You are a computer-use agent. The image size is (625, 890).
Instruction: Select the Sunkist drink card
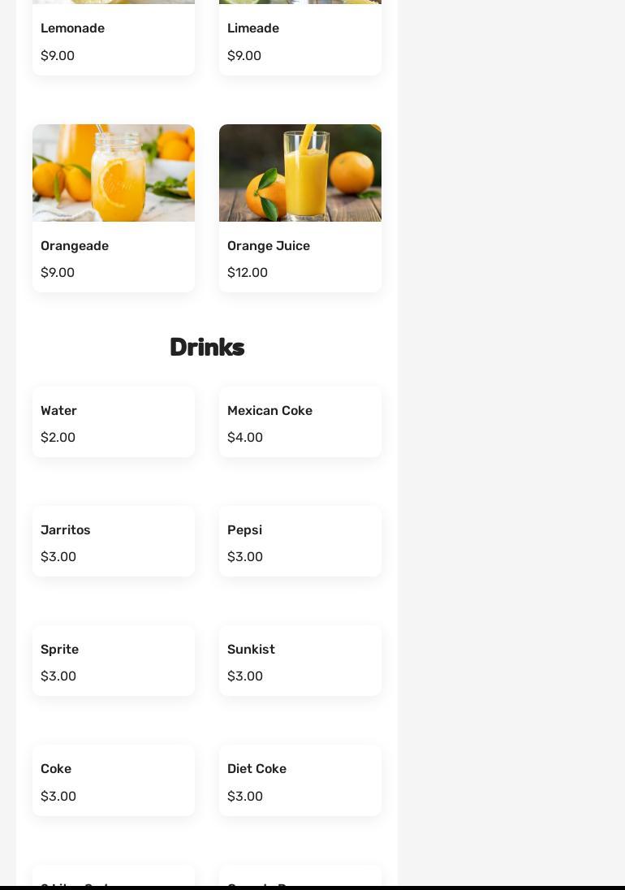(300, 661)
